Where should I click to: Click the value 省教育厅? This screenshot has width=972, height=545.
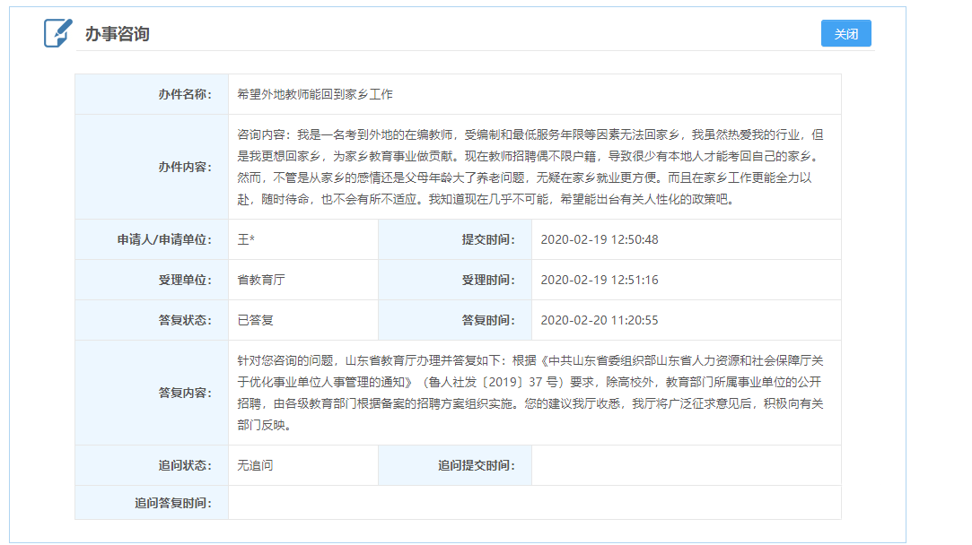click(261, 280)
